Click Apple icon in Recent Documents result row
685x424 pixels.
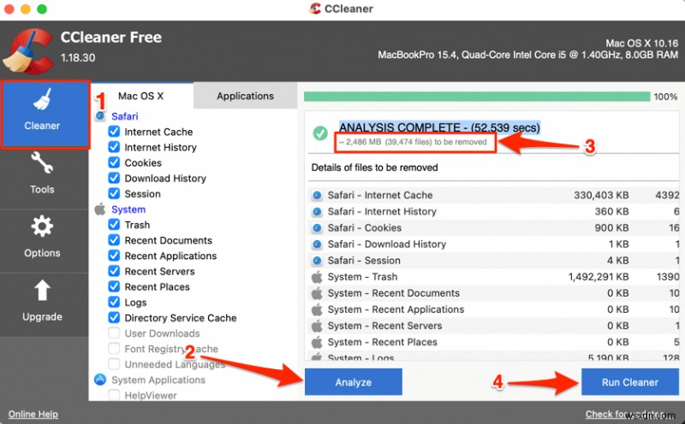click(317, 293)
